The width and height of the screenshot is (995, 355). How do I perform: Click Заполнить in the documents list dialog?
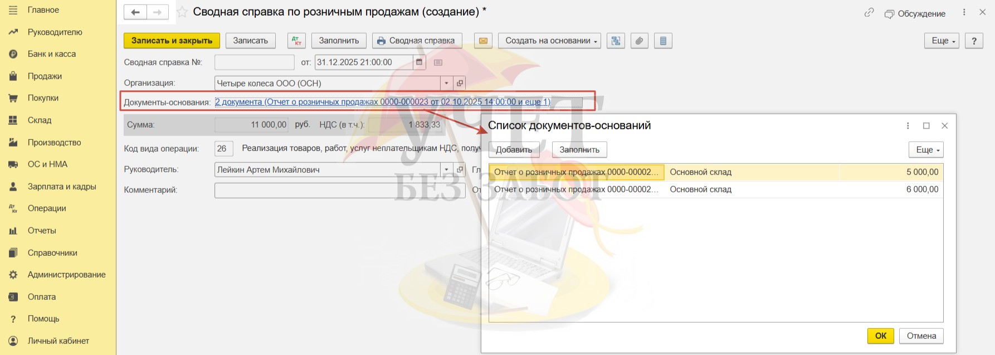[579, 150]
